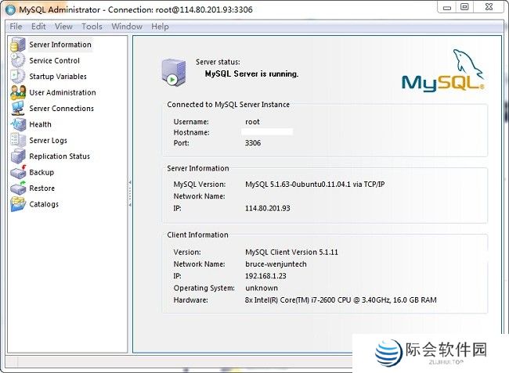Click the MySQL Administrator title bar icon
Image resolution: width=509 pixels, height=373 pixels.
point(10,9)
